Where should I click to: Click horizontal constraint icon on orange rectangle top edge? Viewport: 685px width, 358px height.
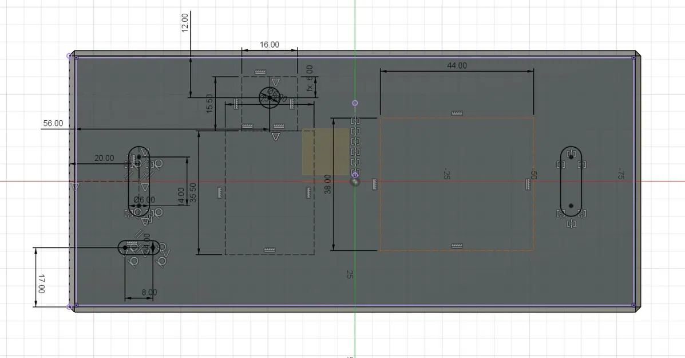pyautogui.click(x=457, y=113)
